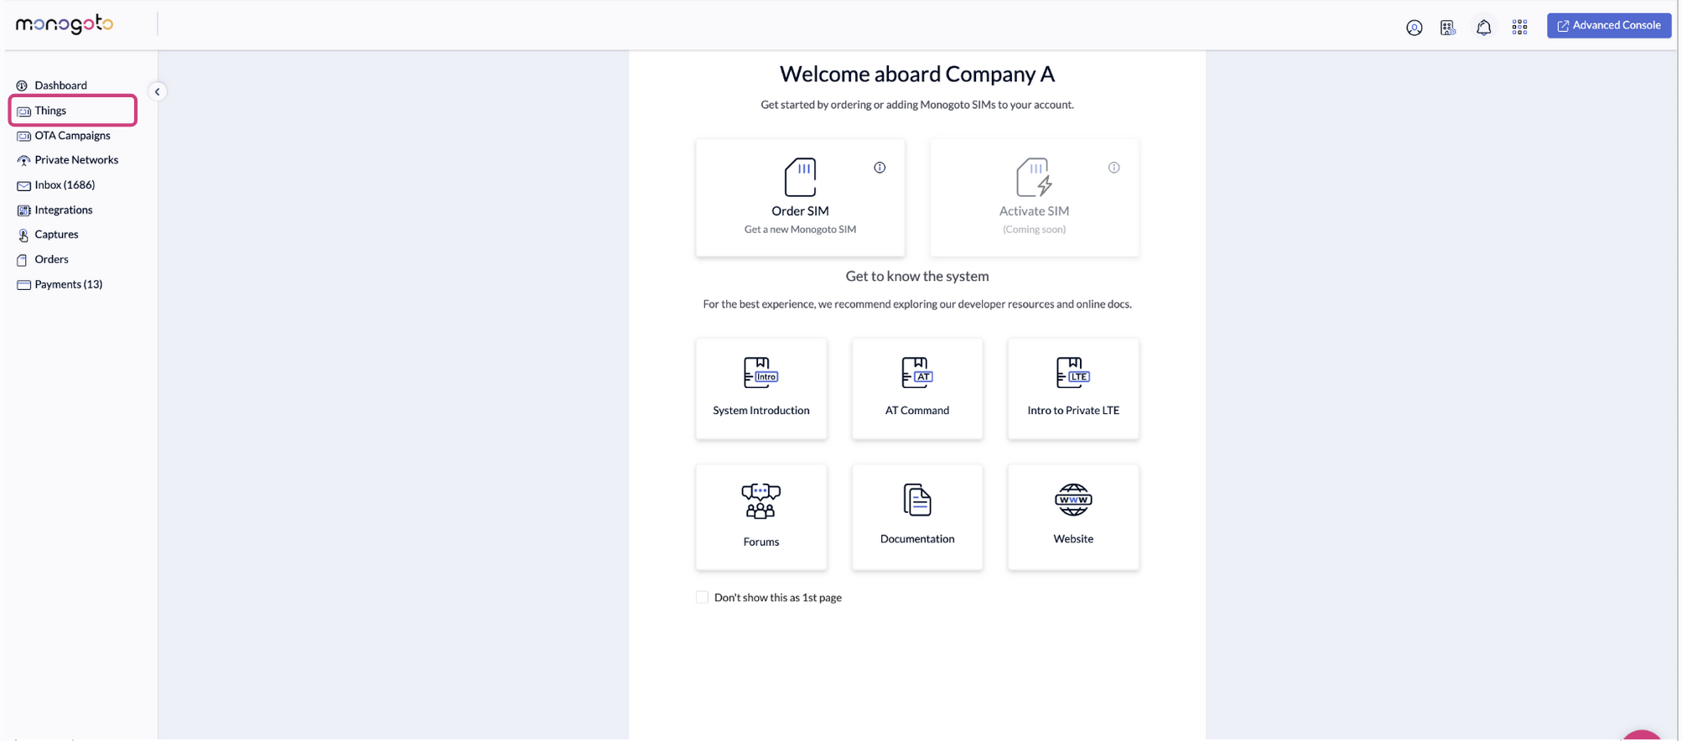Open the System Introduction guide card
The image size is (1682, 741).
click(x=761, y=389)
